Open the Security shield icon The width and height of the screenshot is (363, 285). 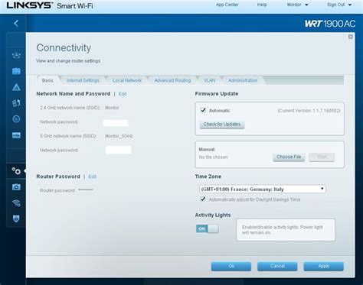pyautogui.click(x=16, y=219)
